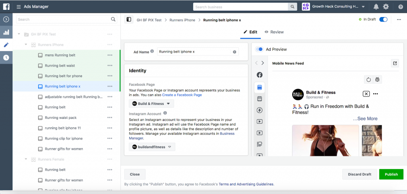
Task: Open Terms and Advertising Guidelines link
Action: 246,184
